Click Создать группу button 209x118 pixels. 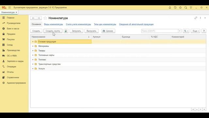pos(53,31)
